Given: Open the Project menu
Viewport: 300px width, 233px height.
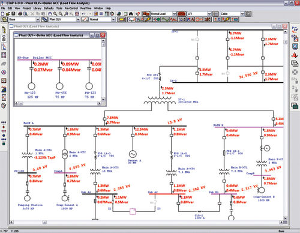Looking at the screenshot, I should (x=26, y=8).
